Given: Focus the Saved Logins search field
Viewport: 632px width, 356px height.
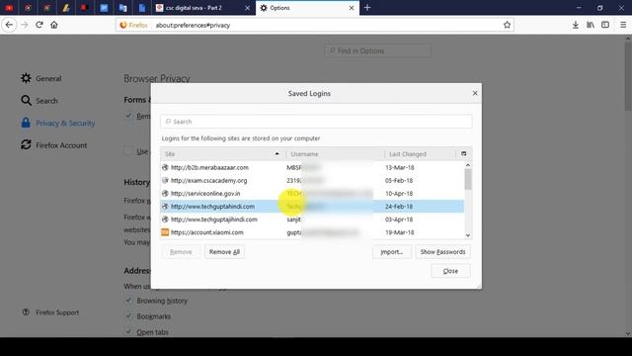Looking at the screenshot, I should 316,122.
